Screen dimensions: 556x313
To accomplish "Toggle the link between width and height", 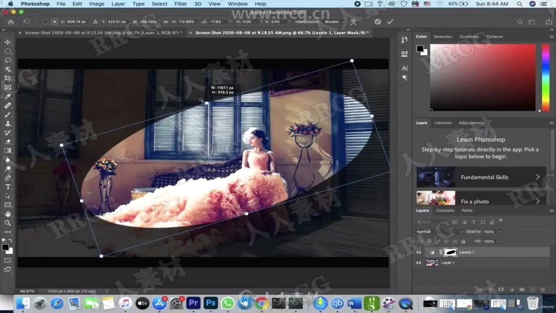I will (166, 22).
